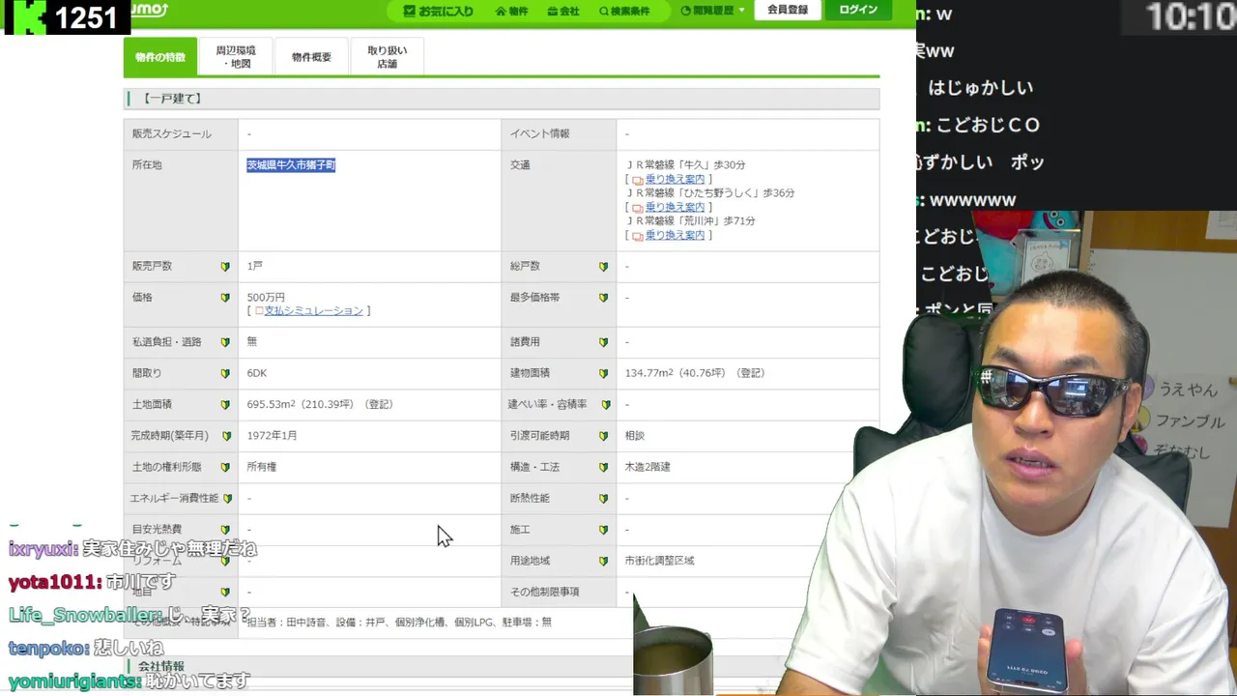
Task: Click the help mark beside 建物面積
Action: click(x=603, y=373)
